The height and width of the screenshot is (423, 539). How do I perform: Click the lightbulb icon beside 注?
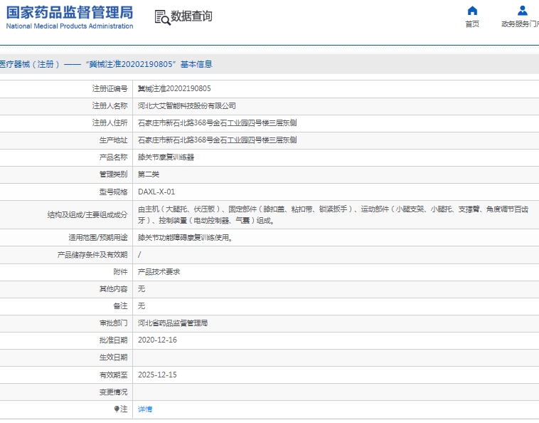tap(117, 409)
